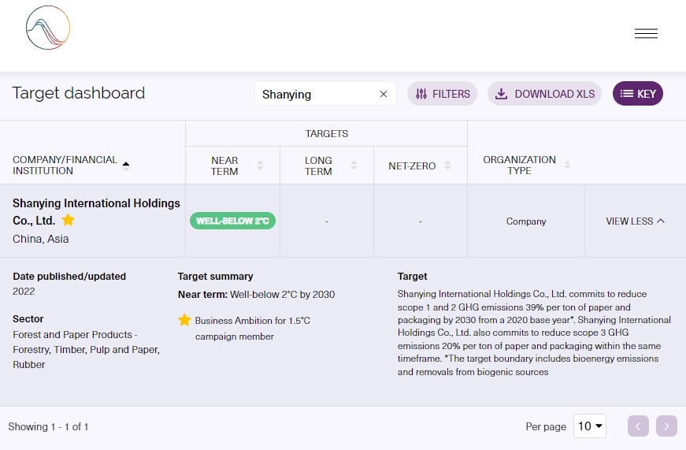Go to the previous results page
Screen dimensions: 686x450
tap(638, 426)
